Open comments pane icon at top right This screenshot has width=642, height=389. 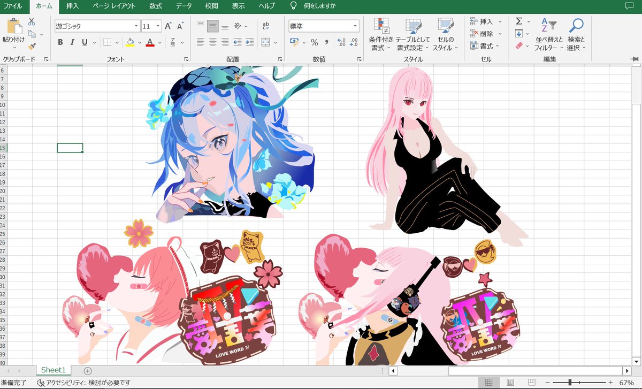click(x=629, y=6)
